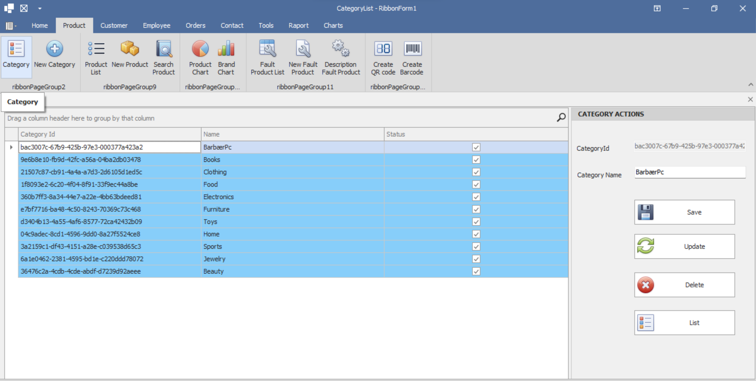This screenshot has width=756, height=381.
Task: Collapse the ribbon with the chevron arrow
Action: (750, 85)
